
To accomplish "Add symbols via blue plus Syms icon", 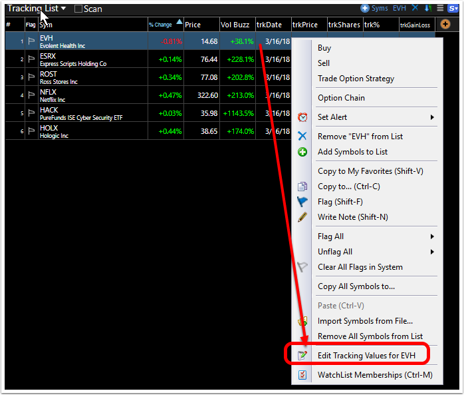I will [374, 8].
